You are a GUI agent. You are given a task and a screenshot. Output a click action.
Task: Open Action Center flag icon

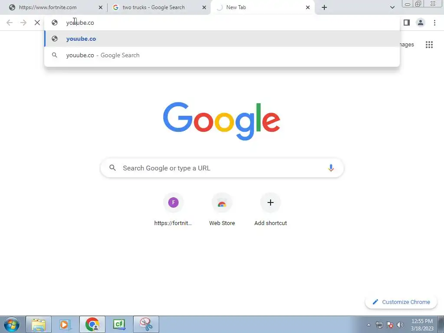[390, 325]
